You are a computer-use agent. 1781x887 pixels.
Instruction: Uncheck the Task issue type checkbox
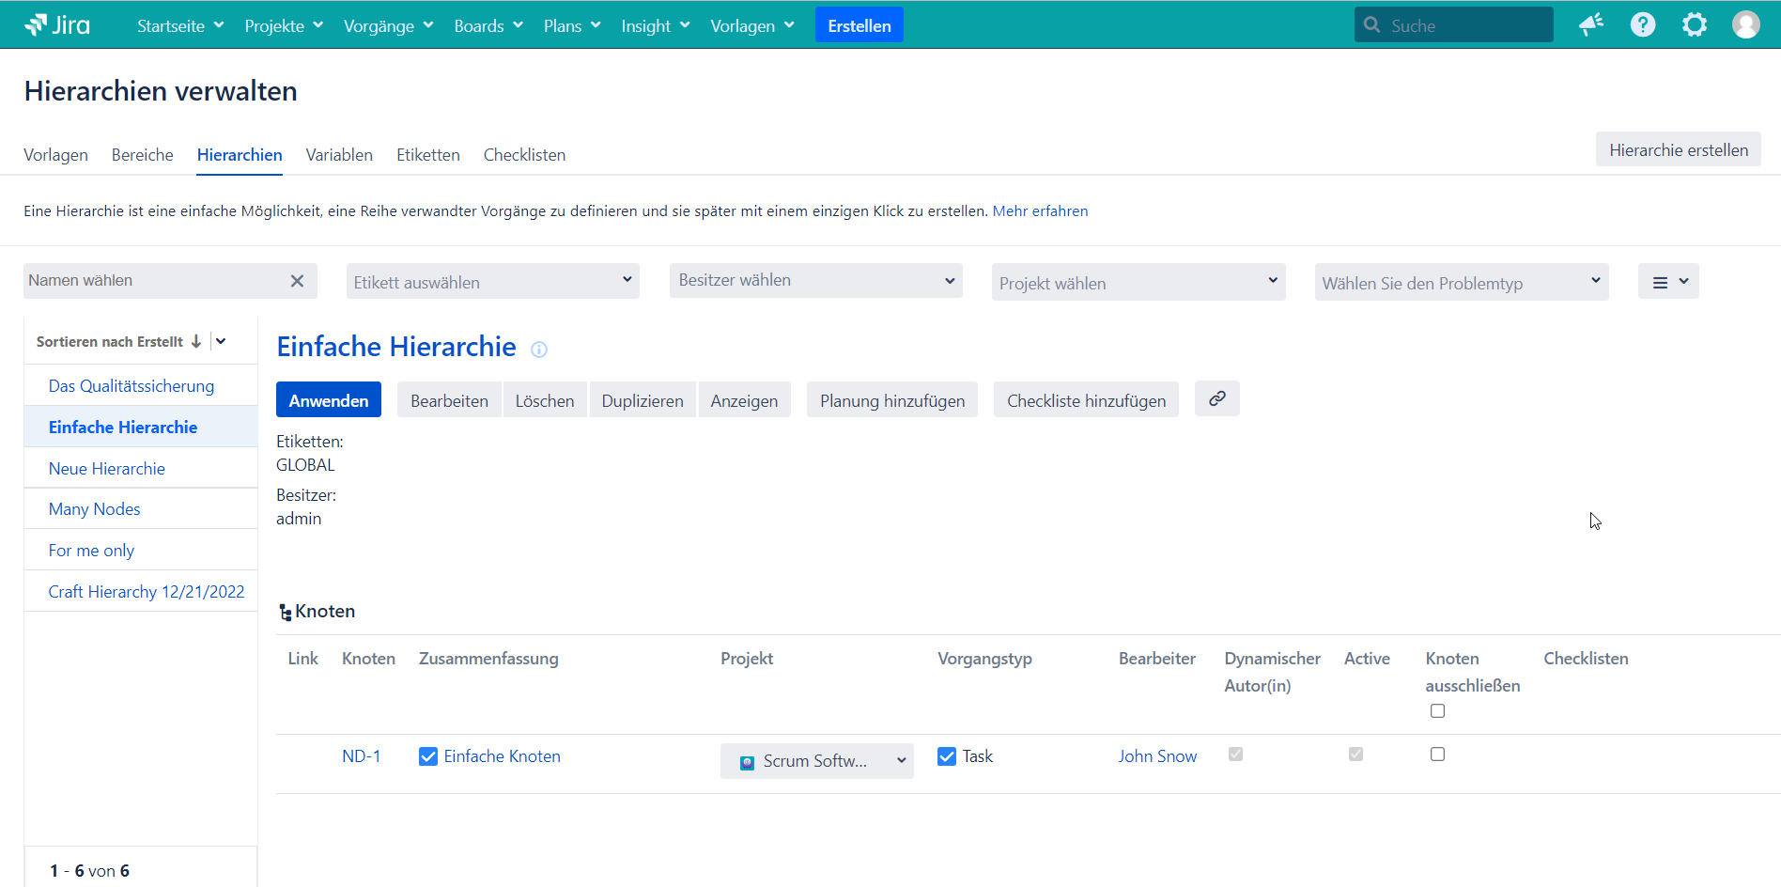pos(947,756)
